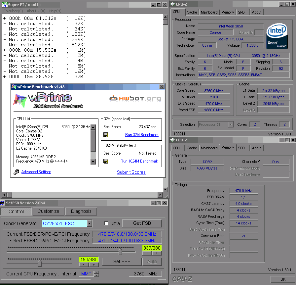Switch to Cache tab in upper CPU-Z
Screen dimensions: 296x285
click(x=192, y=12)
